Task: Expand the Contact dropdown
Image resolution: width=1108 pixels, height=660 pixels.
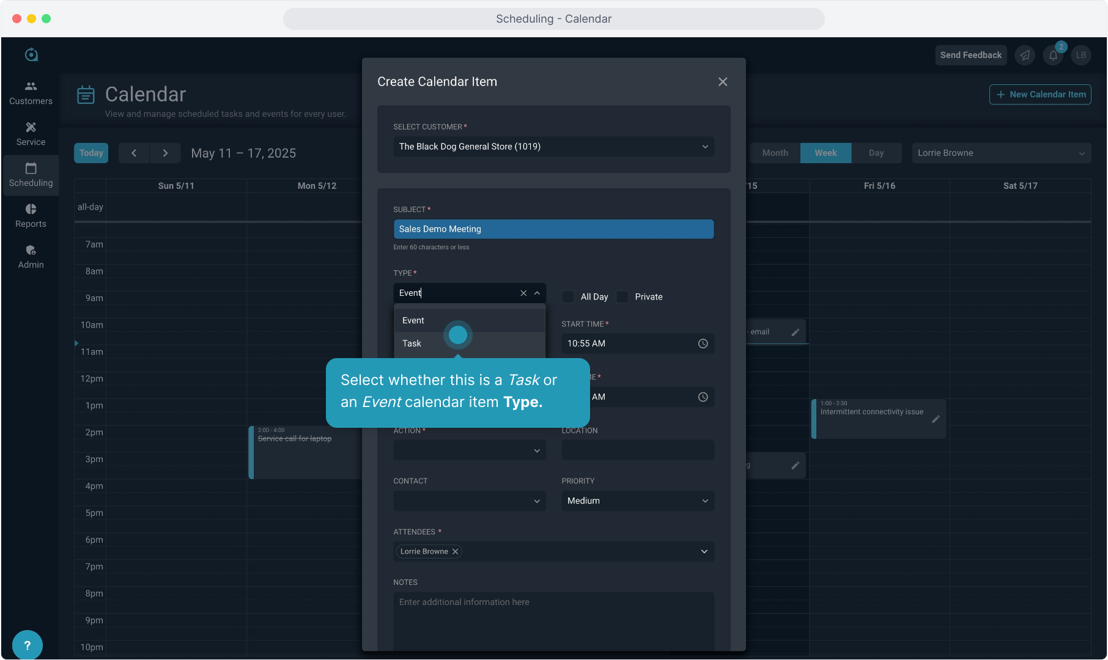Action: click(469, 501)
